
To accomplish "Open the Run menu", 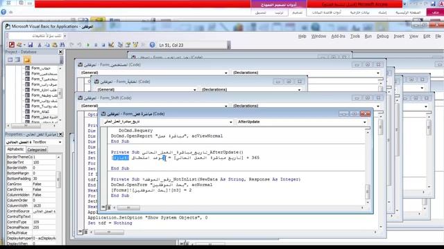I will point(368,36).
